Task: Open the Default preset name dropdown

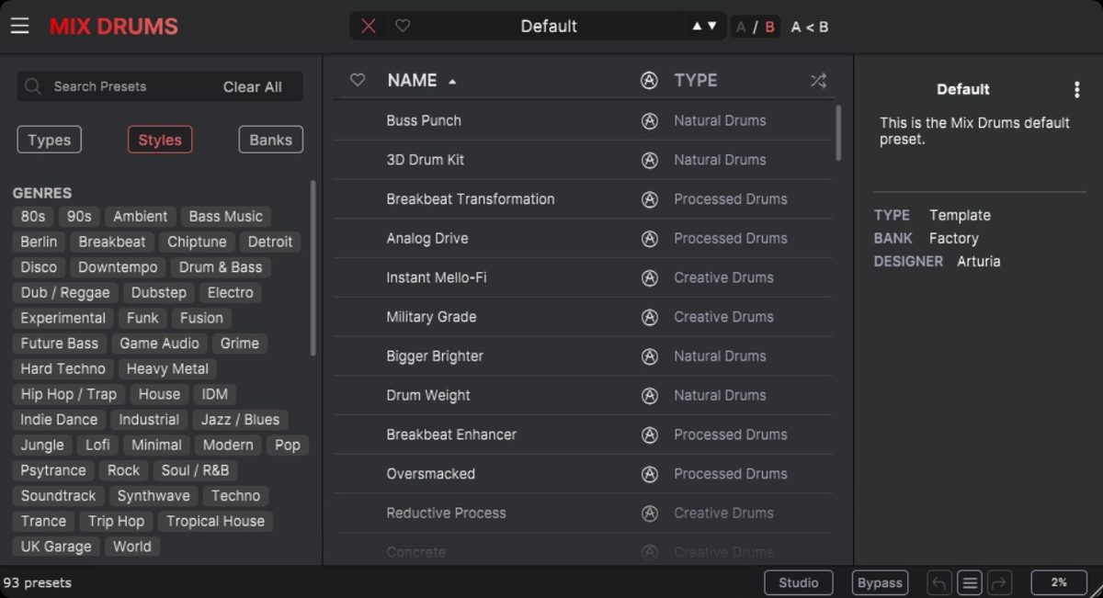Action: coord(549,26)
